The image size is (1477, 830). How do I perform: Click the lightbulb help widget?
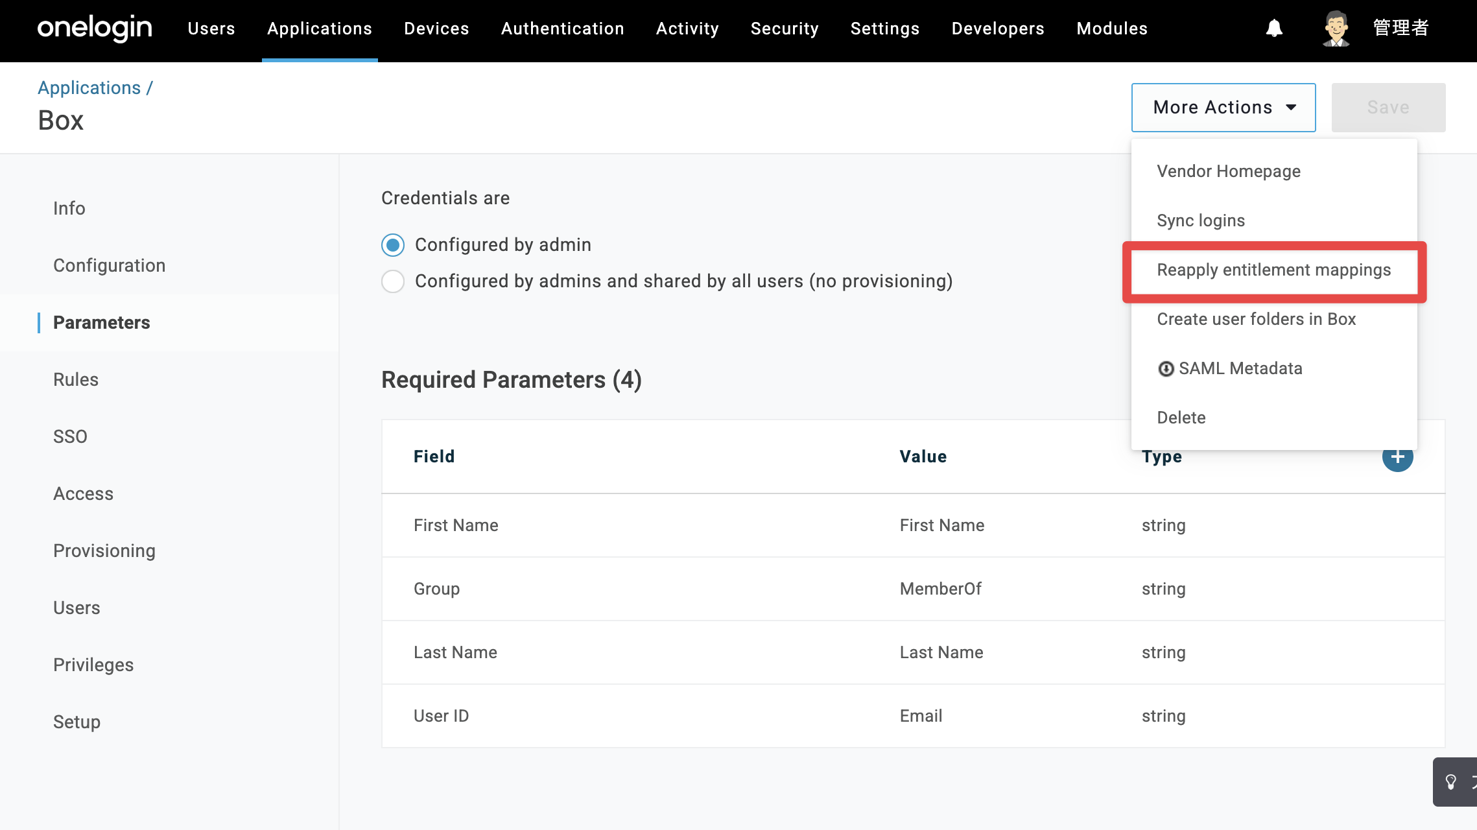point(1454,782)
